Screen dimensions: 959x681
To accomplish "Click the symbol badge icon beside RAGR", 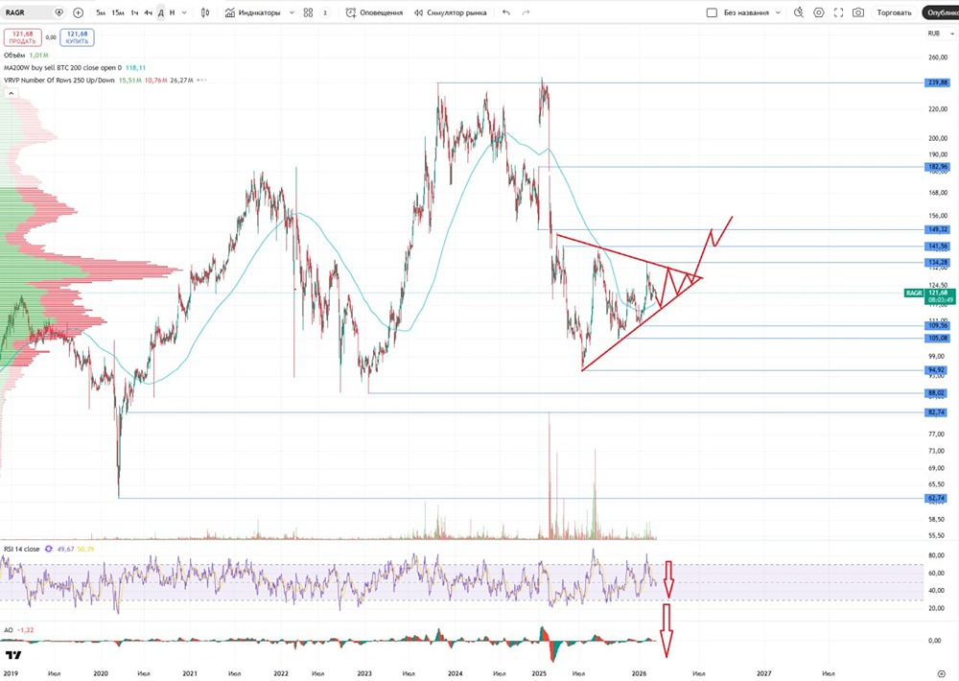I will (x=58, y=12).
